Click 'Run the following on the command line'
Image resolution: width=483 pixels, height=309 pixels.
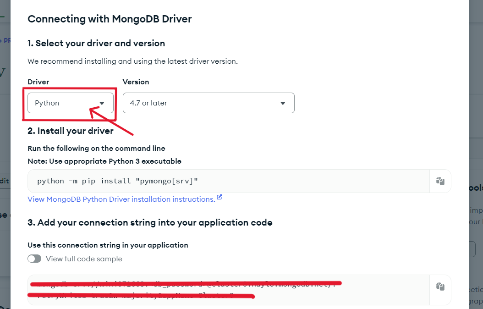(96, 148)
